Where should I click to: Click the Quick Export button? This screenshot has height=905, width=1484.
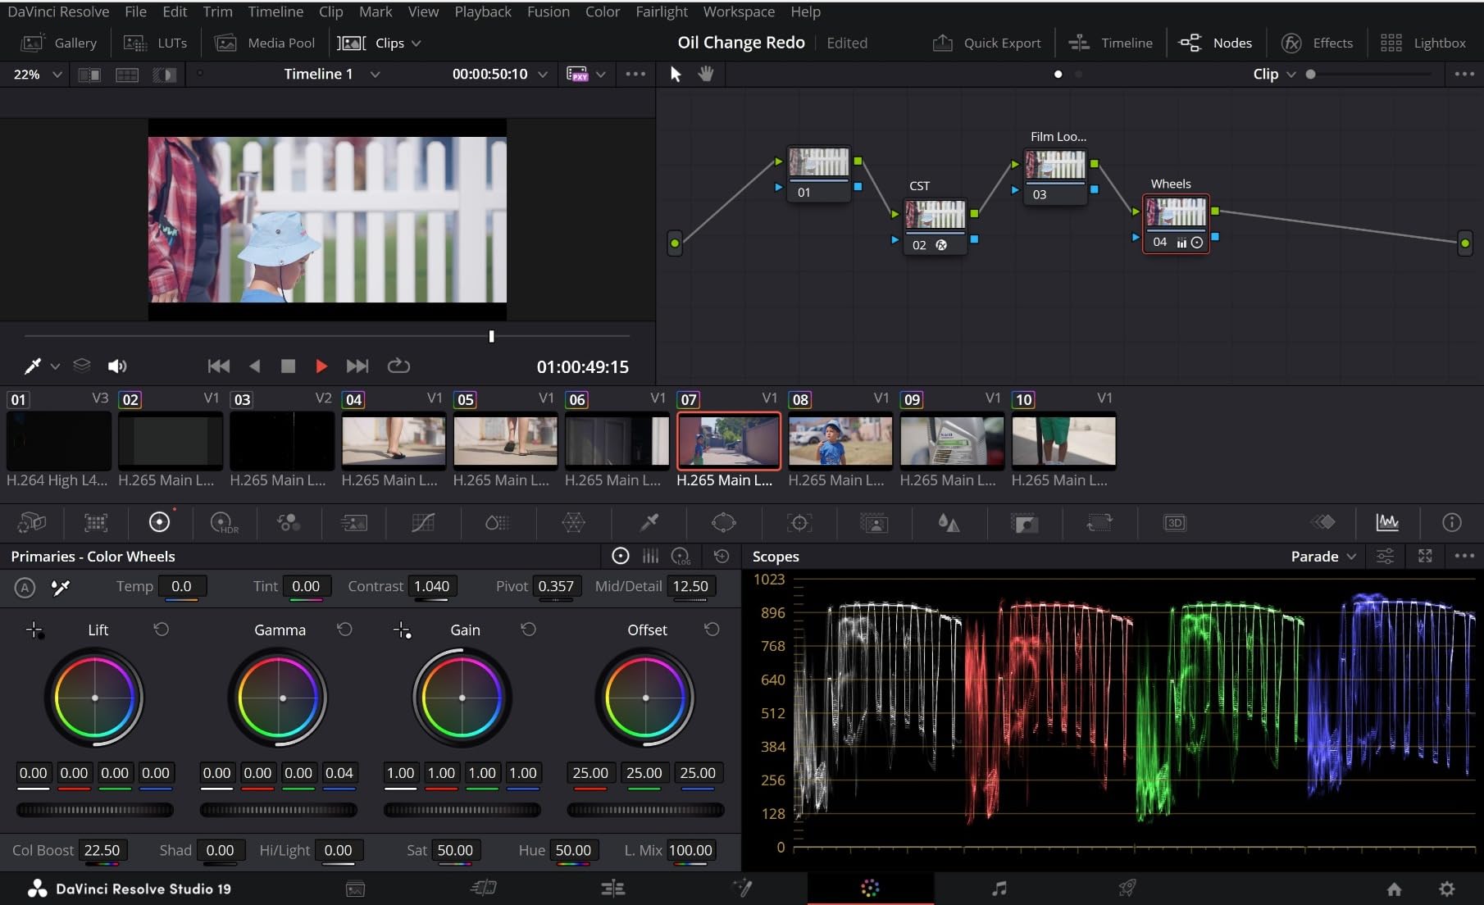[987, 43]
